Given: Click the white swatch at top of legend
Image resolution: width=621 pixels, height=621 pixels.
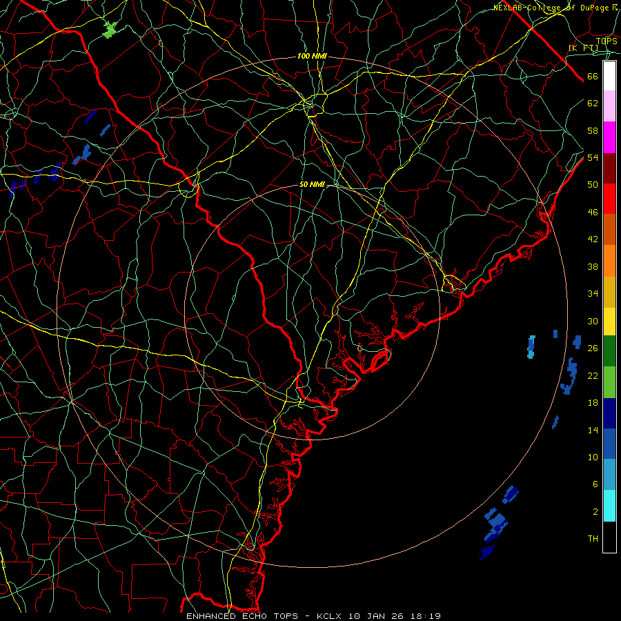Looking at the screenshot, I should tap(609, 76).
